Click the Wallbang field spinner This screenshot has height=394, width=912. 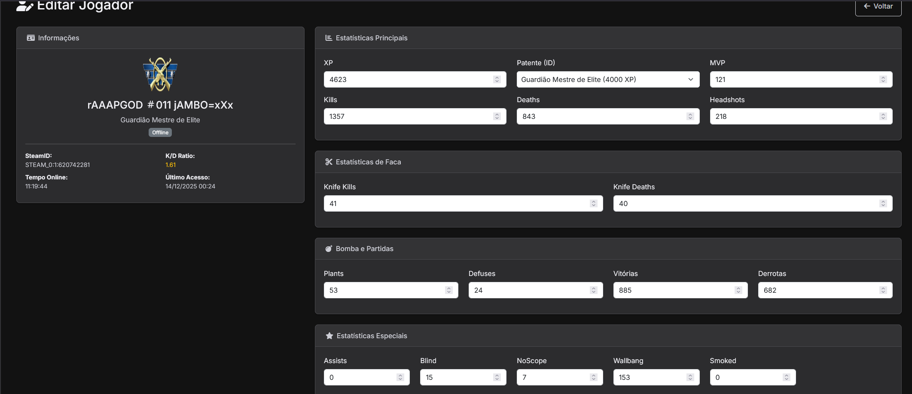click(x=690, y=377)
